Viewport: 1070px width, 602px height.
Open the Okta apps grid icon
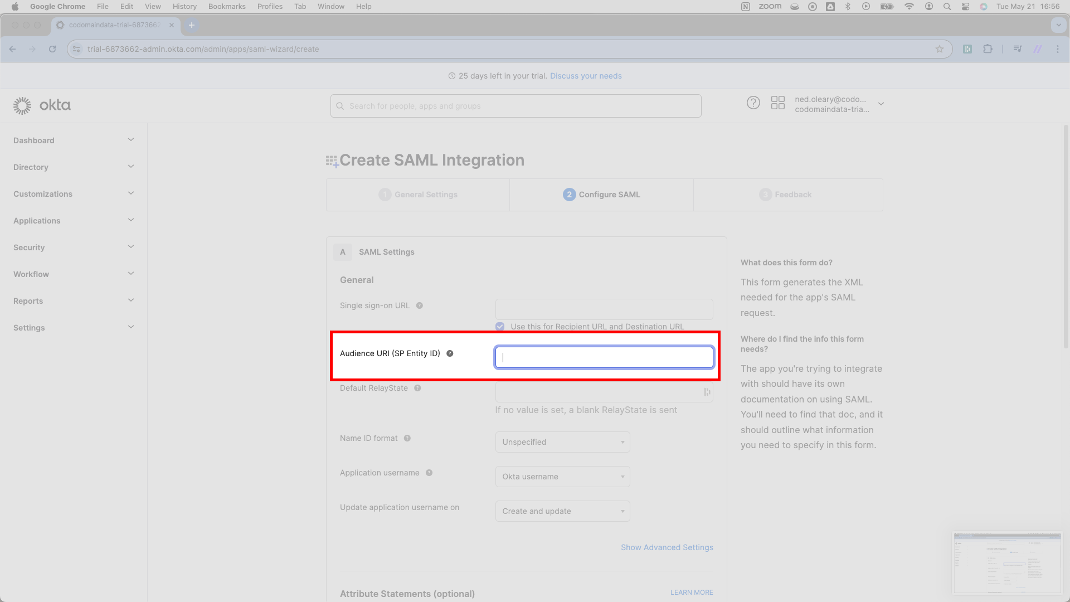777,103
